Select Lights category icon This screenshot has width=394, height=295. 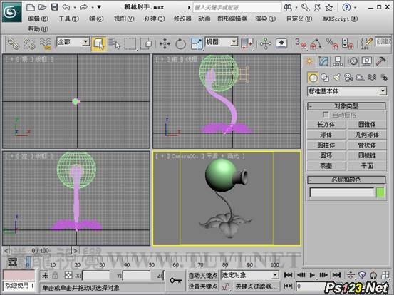tap(337, 78)
